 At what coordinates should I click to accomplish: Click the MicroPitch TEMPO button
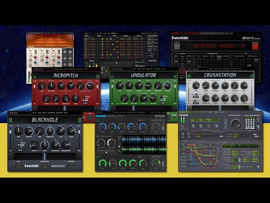pyautogui.click(x=85, y=103)
